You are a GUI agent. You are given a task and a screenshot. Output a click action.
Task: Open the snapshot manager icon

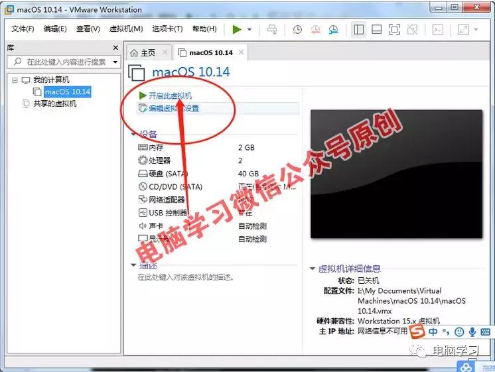[x=333, y=30]
